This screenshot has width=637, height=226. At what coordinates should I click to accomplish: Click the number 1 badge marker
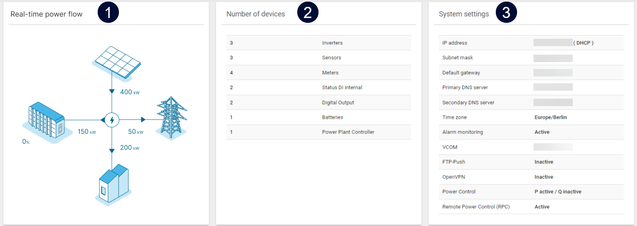pyautogui.click(x=108, y=14)
